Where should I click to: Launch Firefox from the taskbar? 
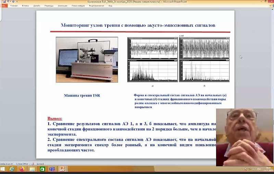(x=22, y=169)
